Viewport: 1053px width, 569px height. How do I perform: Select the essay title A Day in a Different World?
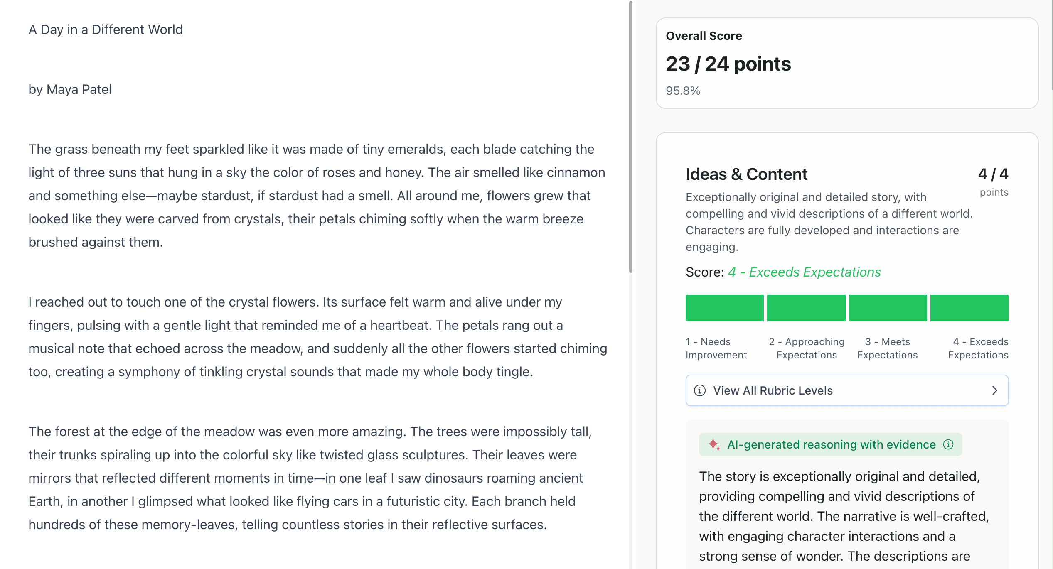(x=106, y=29)
